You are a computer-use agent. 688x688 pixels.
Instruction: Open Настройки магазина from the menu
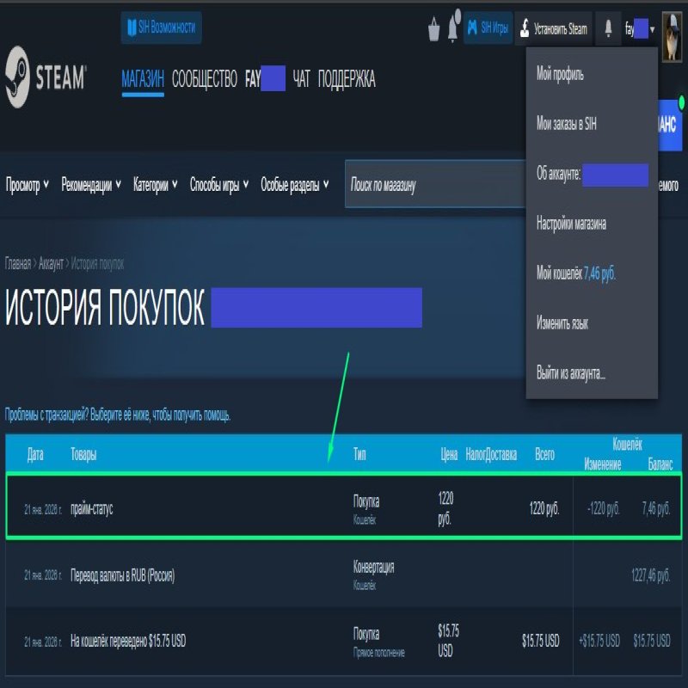(x=571, y=224)
